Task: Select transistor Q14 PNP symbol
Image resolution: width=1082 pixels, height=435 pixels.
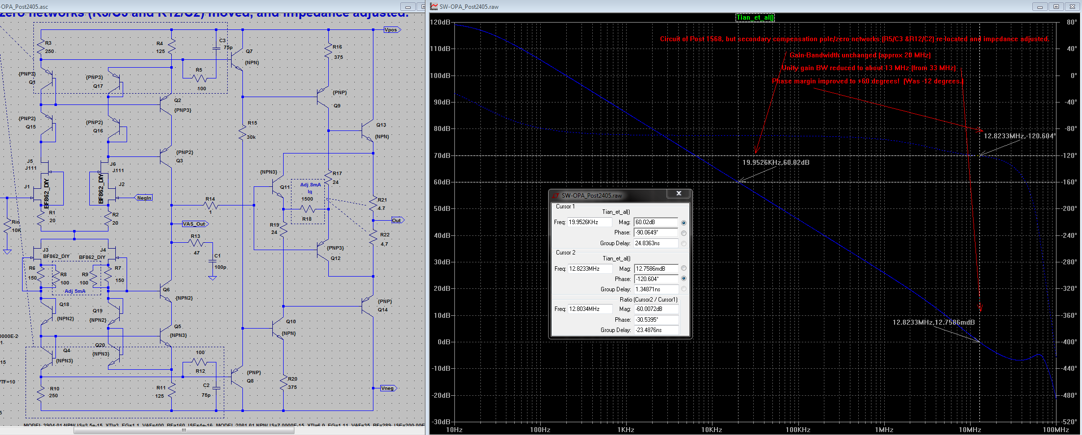Action: click(369, 307)
